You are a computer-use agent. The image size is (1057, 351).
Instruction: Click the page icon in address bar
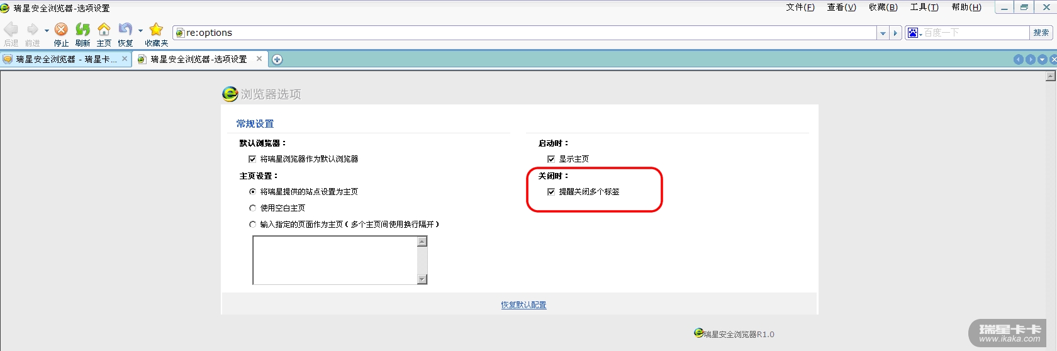pos(179,33)
